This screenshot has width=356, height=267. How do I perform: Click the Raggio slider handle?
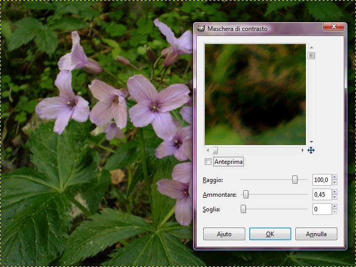tap(295, 180)
